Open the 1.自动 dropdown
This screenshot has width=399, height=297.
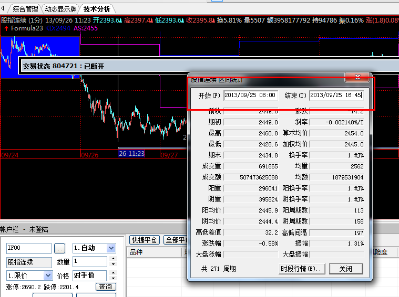tap(111, 248)
